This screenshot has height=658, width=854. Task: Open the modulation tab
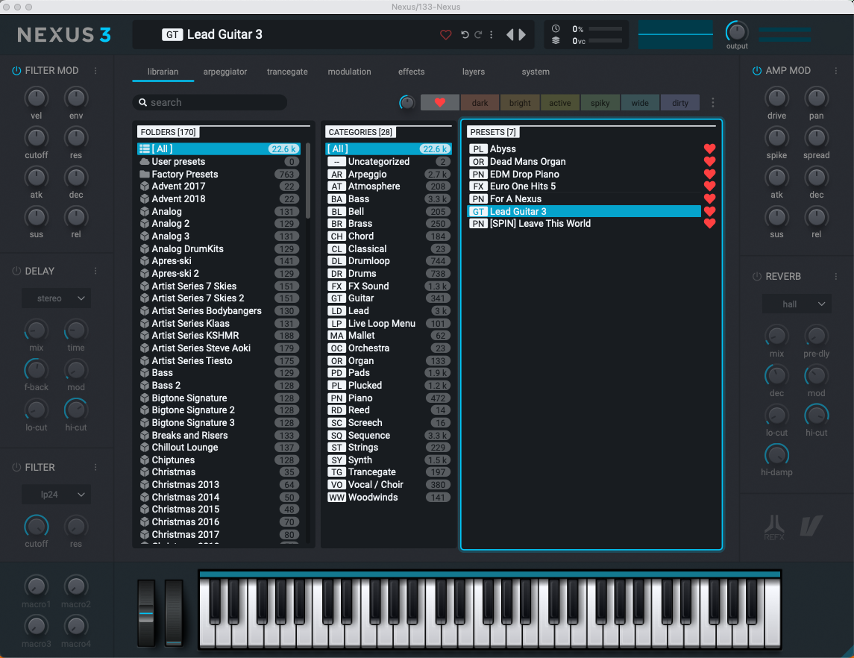point(349,72)
